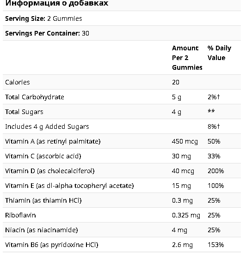Click the Serving Size 2 Gummies row
The width and height of the screenshot is (252, 253).
122,18
